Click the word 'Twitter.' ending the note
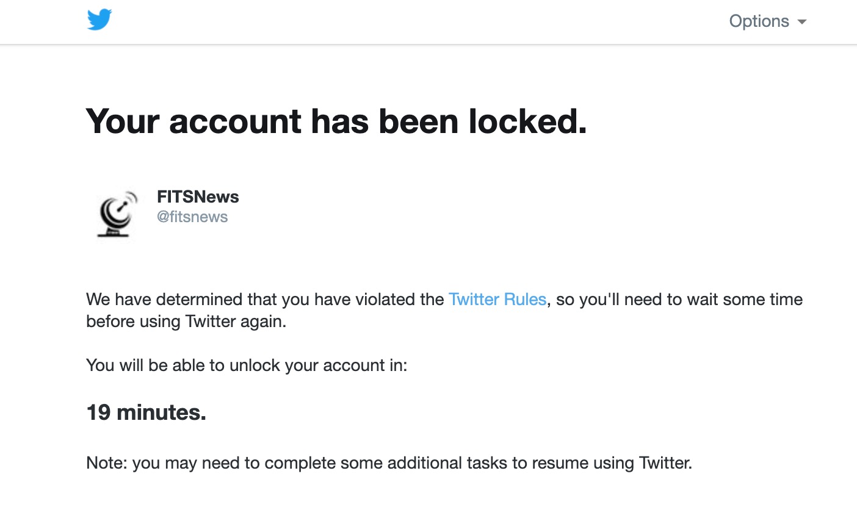 [665, 463]
